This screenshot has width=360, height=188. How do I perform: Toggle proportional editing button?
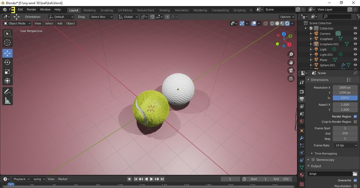click(167, 17)
